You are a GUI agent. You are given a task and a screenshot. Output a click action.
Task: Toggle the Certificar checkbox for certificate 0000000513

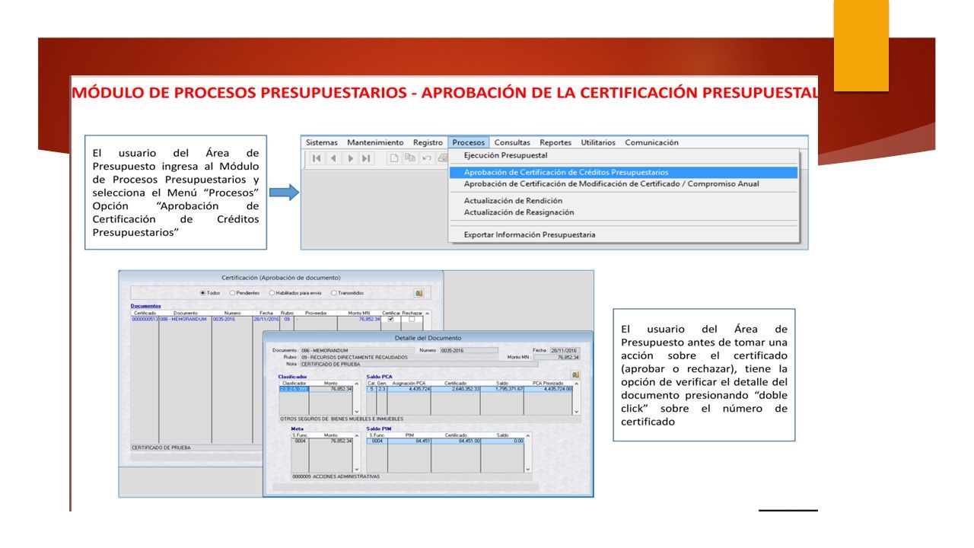(391, 319)
